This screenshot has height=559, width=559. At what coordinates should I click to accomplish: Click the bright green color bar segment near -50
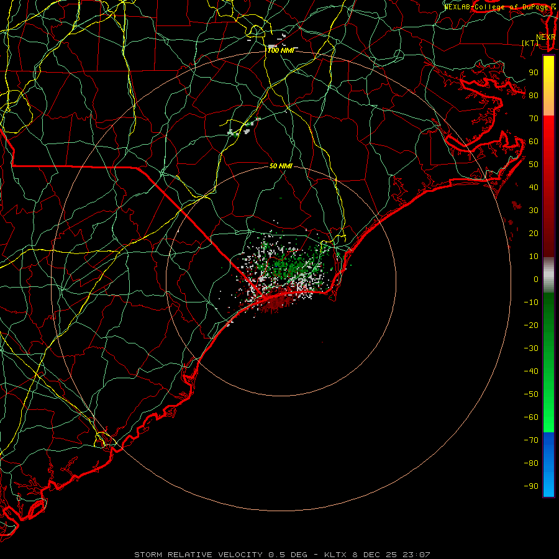[x=548, y=394]
